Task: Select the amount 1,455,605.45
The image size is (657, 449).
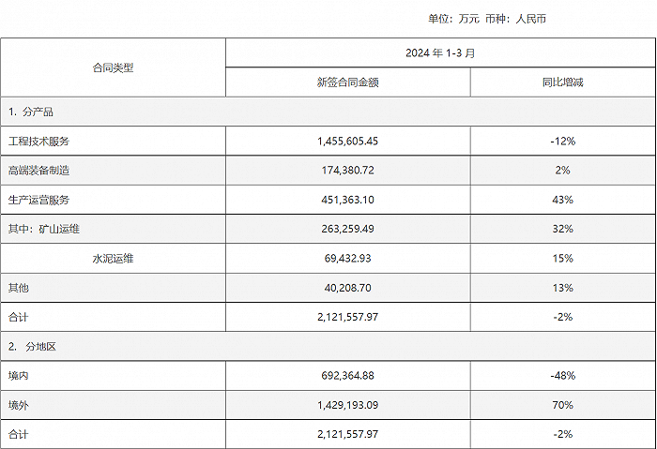Action: [x=347, y=141]
